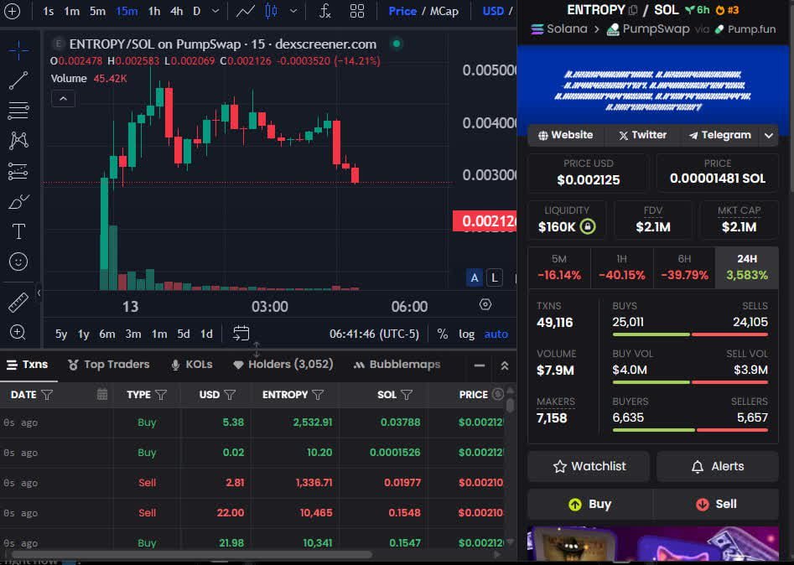This screenshot has width=794, height=565.
Task: Add symbol with the plus circle icon
Action: [12, 11]
